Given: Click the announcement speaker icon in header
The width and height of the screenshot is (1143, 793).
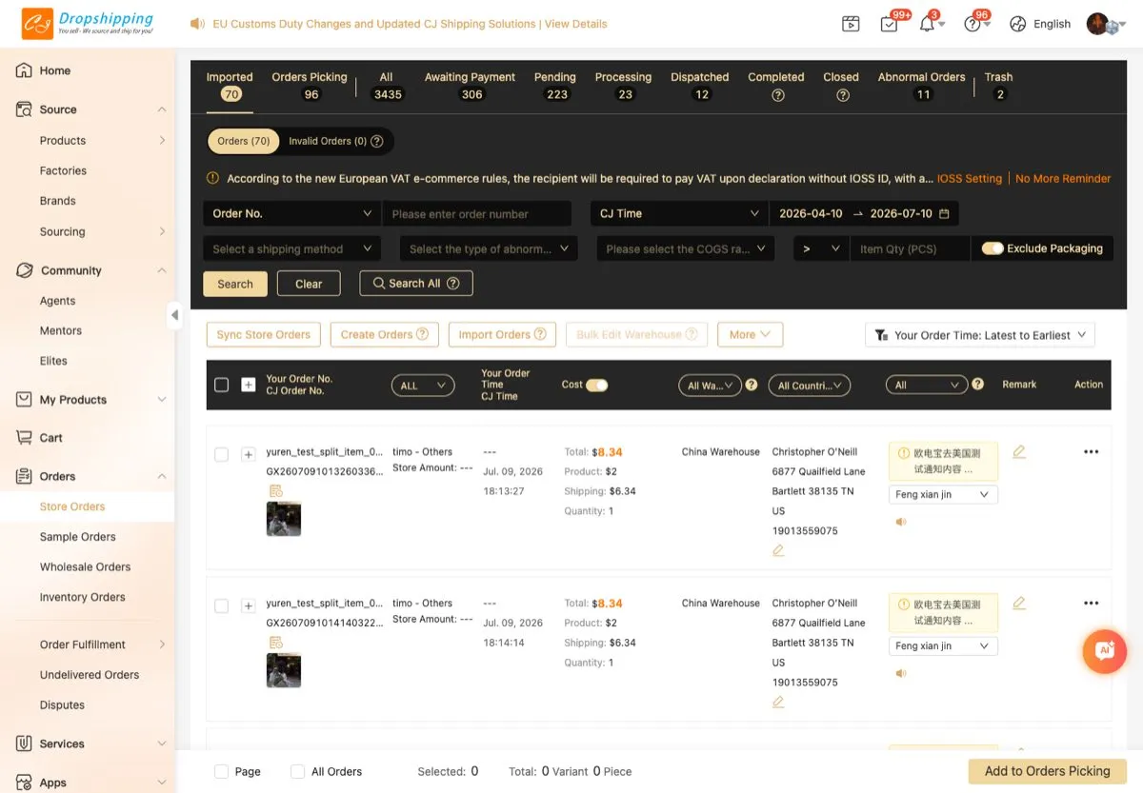Looking at the screenshot, I should [198, 24].
